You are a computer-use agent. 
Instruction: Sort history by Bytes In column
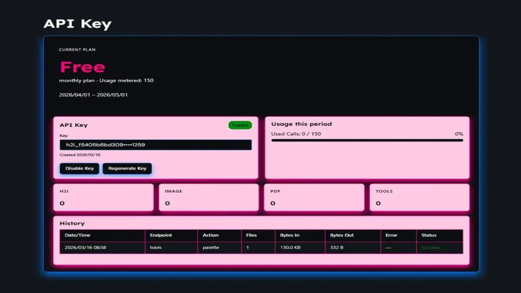[x=289, y=235]
